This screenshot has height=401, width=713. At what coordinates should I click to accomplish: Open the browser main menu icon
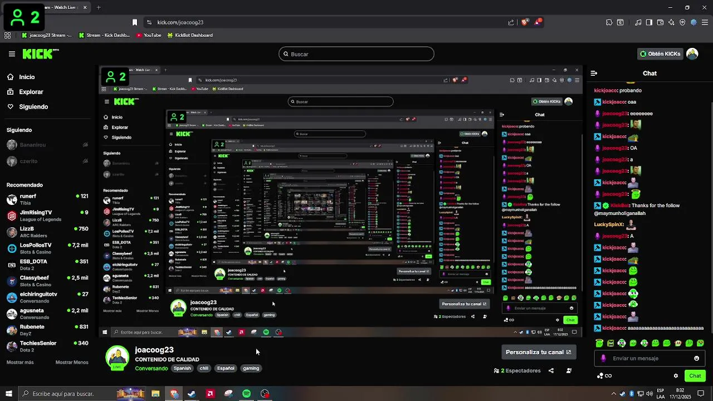pyautogui.click(x=705, y=22)
